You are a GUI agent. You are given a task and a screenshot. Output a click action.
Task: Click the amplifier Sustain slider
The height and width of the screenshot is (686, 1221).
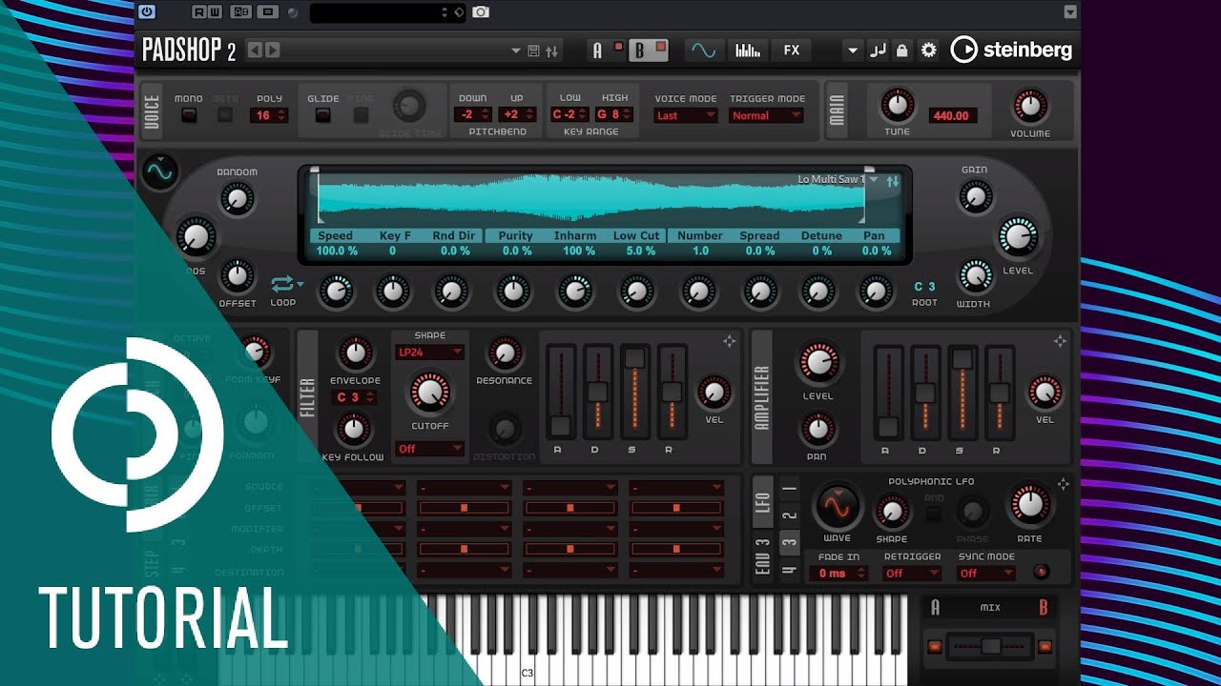[962, 394]
